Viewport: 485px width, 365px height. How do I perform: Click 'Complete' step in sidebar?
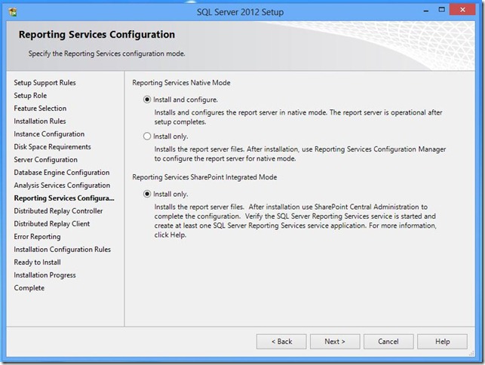tap(29, 288)
